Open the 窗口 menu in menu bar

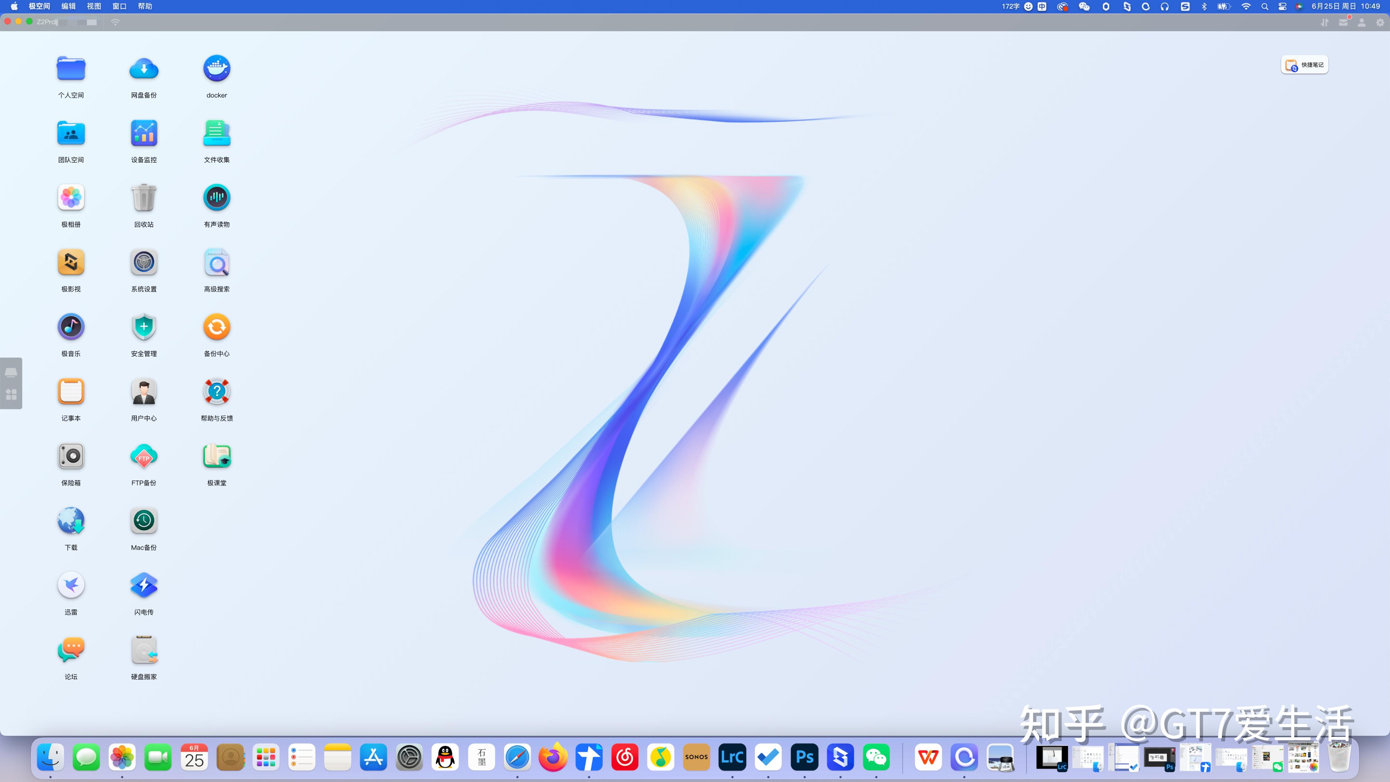(119, 6)
